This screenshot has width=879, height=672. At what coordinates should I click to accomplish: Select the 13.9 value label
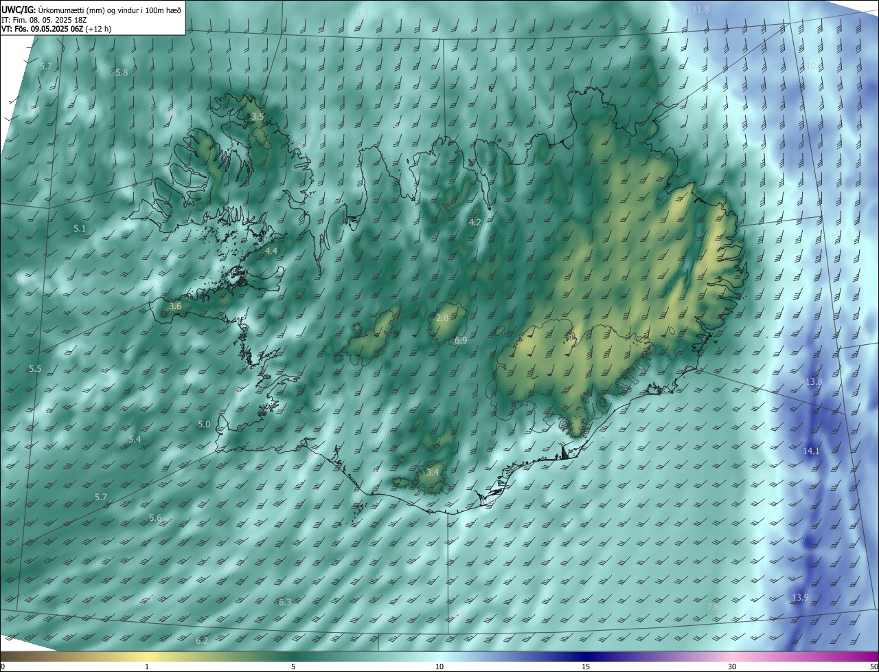[800, 598]
